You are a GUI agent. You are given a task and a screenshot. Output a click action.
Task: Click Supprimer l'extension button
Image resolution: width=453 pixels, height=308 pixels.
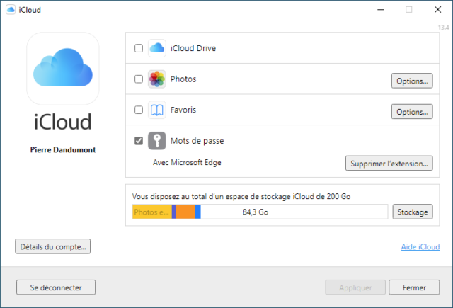389,164
